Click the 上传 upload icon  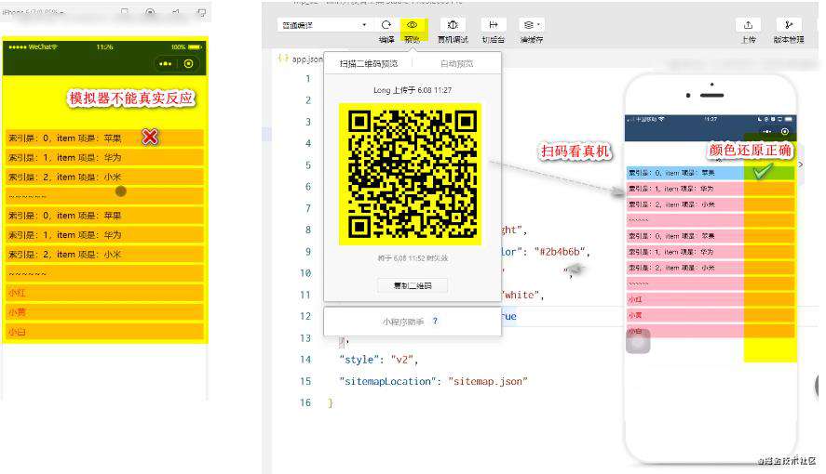(x=748, y=25)
